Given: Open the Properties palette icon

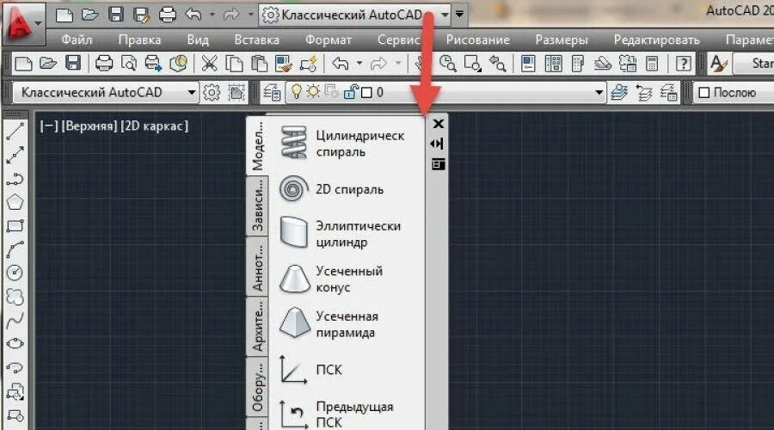Looking at the screenshot, I should (528, 63).
